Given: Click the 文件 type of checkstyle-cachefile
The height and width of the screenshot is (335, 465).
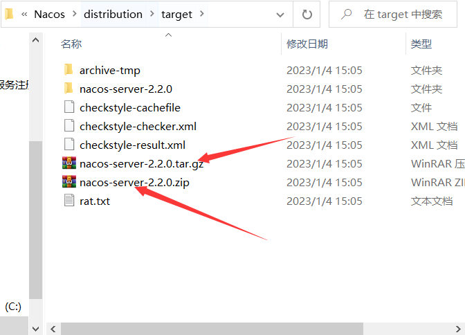Looking at the screenshot, I should [421, 108].
